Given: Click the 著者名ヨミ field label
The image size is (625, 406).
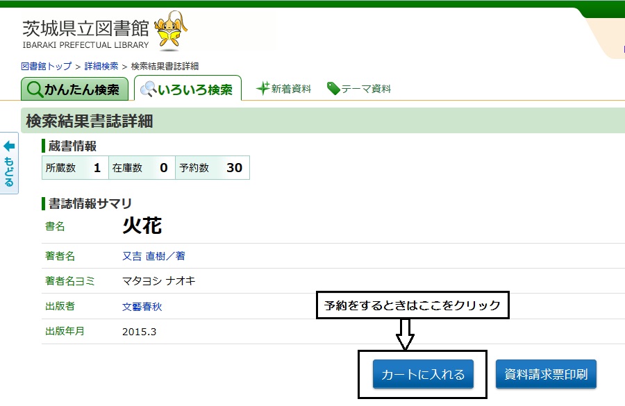Looking at the screenshot, I should coord(69,281).
